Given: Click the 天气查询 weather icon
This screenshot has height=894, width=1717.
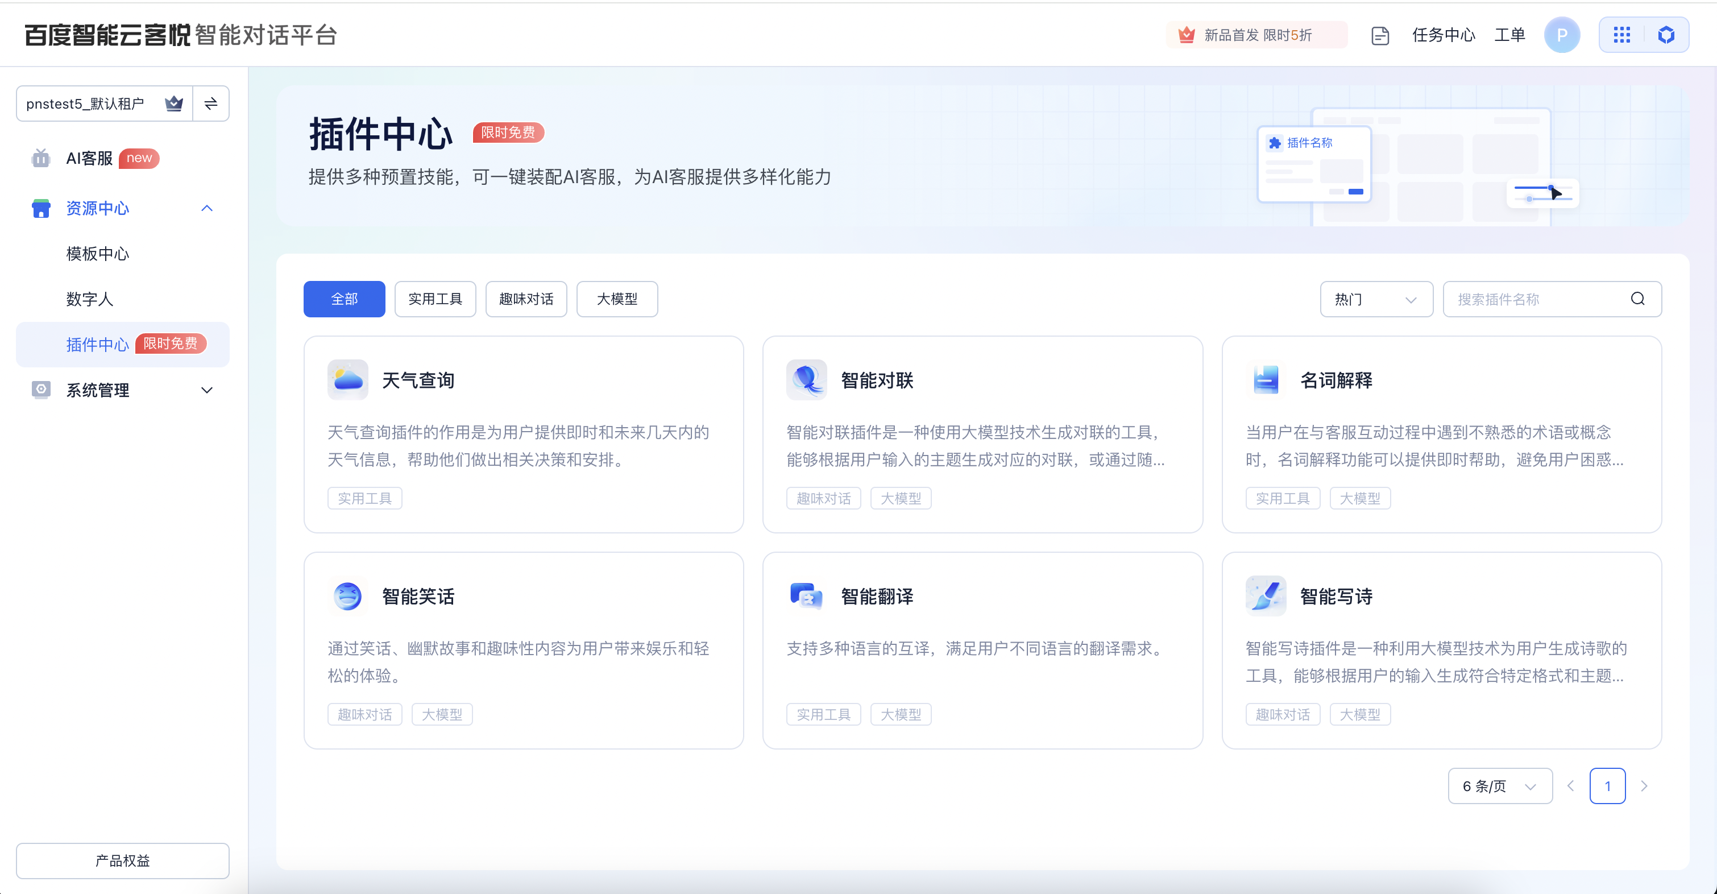Looking at the screenshot, I should coord(347,379).
